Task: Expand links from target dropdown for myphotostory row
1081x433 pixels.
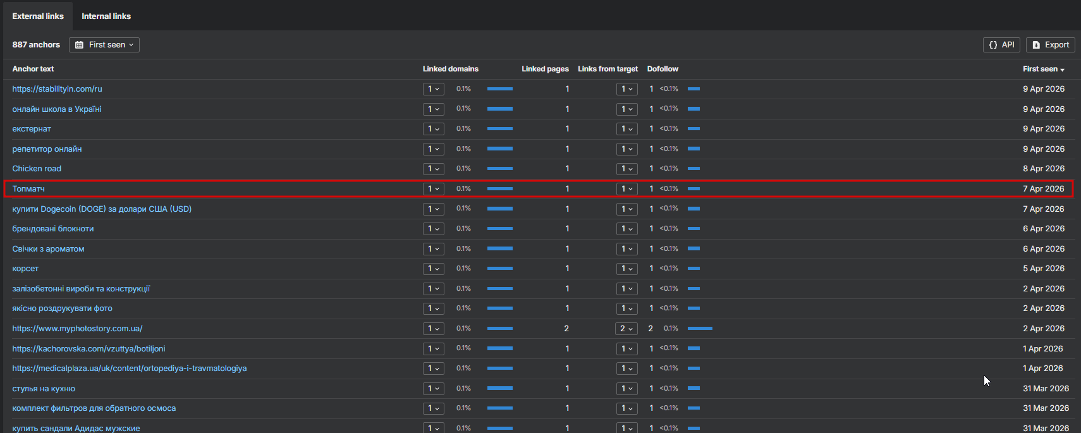Action: [x=626, y=328]
